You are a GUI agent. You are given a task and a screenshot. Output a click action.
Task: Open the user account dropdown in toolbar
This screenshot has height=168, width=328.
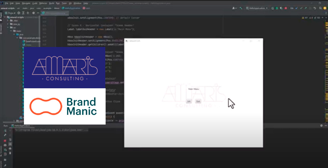click(x=234, y=8)
